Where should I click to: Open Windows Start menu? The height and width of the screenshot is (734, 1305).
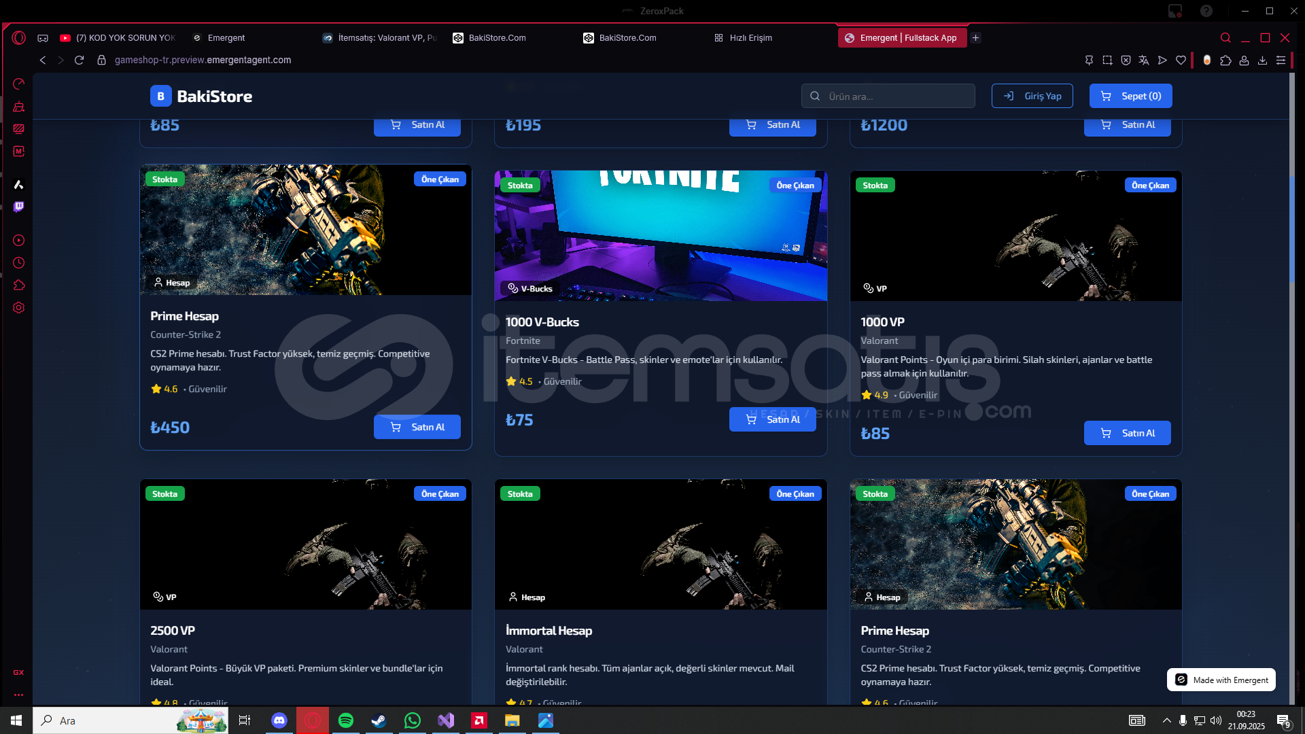16,720
